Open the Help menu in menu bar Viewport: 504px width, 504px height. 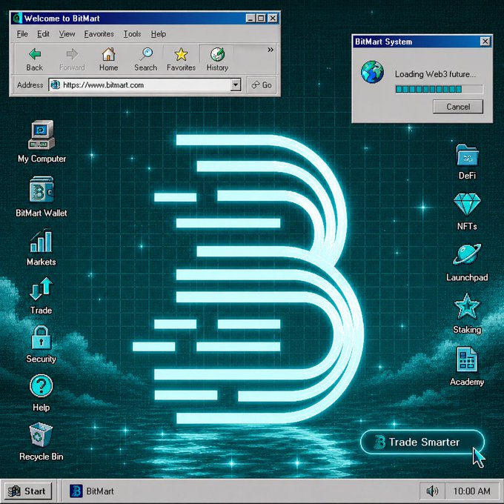pos(159,34)
